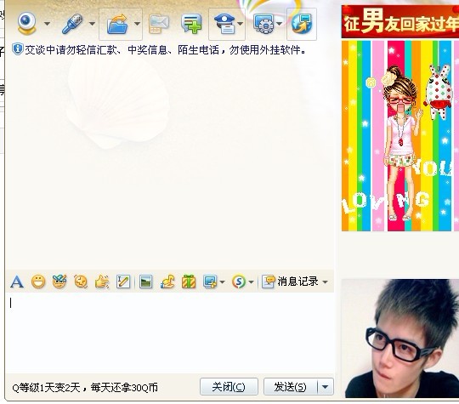Click the screenshot capture icon
Screen dimensions: 459x404
click(210, 282)
